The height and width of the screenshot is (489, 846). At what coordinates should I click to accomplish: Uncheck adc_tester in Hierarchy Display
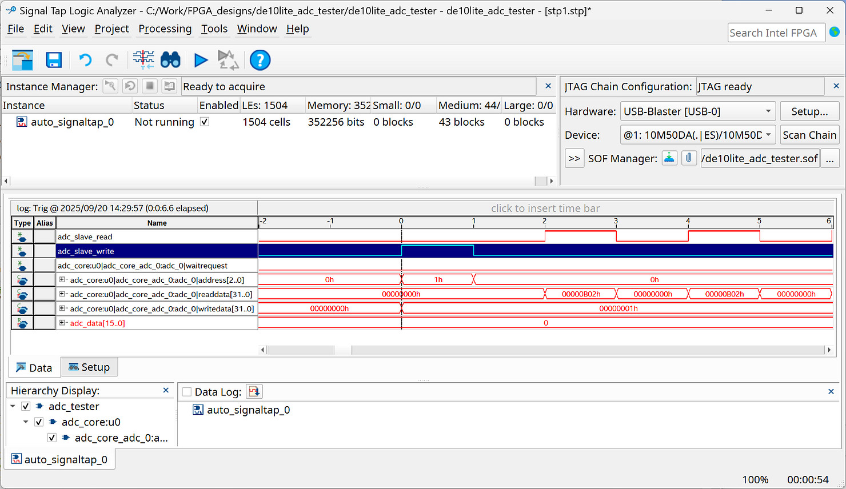(26, 406)
